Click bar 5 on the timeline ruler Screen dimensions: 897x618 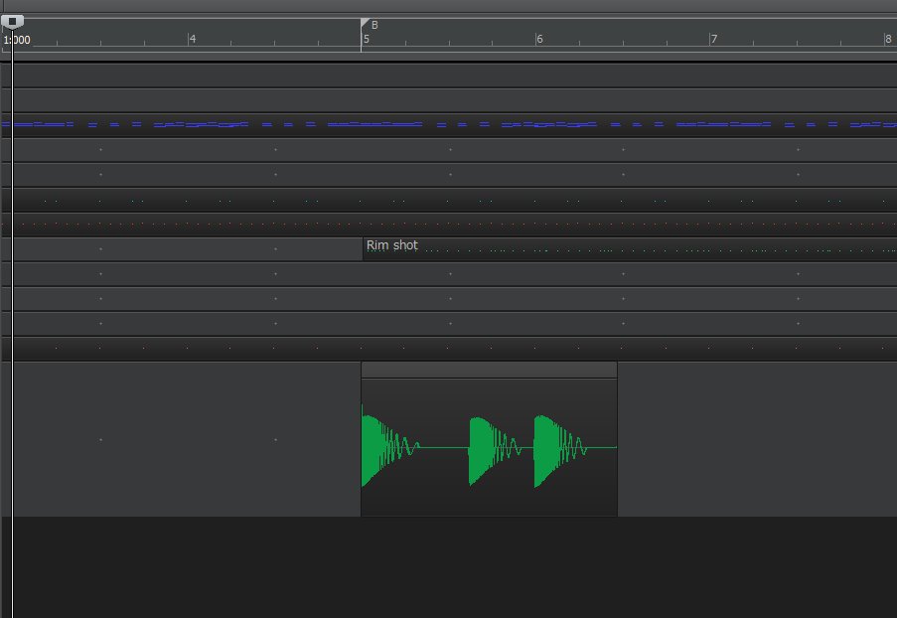click(x=367, y=39)
